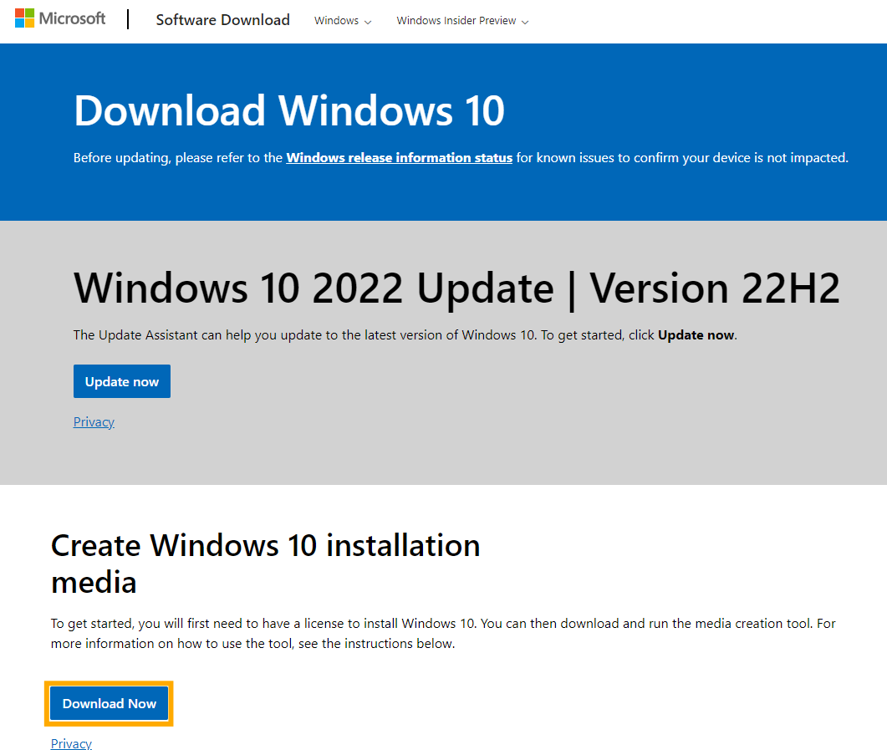Viewport: 887px width, 750px height.
Task: Open the Privacy link under Update now
Action: (94, 422)
